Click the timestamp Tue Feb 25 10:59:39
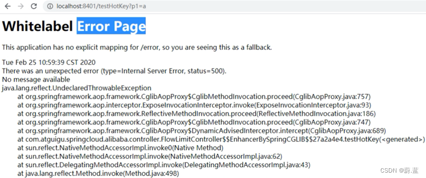This screenshot has height=178, width=426. pos(49,62)
